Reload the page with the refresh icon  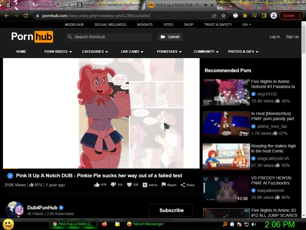pos(26,16)
